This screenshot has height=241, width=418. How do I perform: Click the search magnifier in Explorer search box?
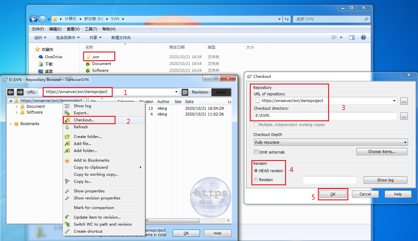[366, 19]
